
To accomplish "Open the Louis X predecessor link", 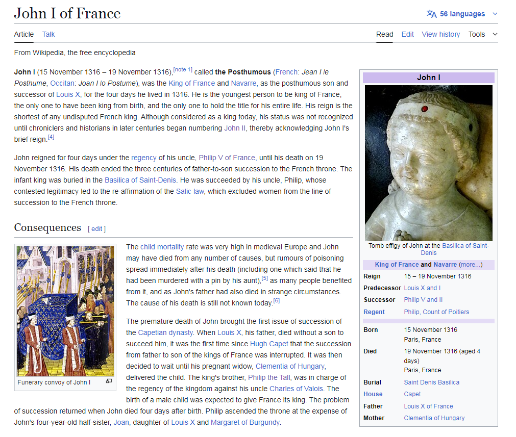I will pos(414,288).
